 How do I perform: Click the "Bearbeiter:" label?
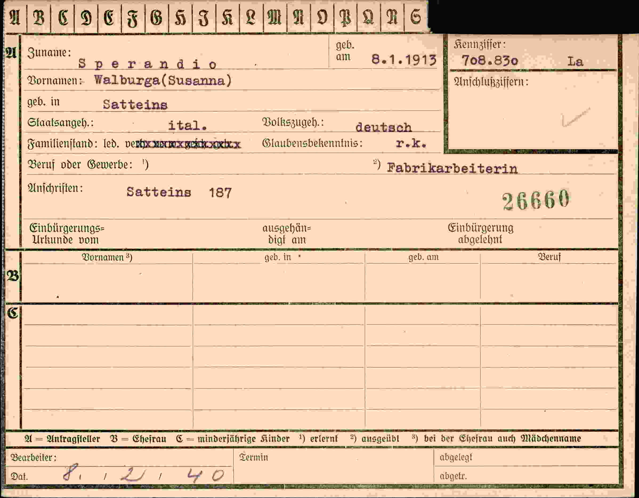[x=33, y=457]
